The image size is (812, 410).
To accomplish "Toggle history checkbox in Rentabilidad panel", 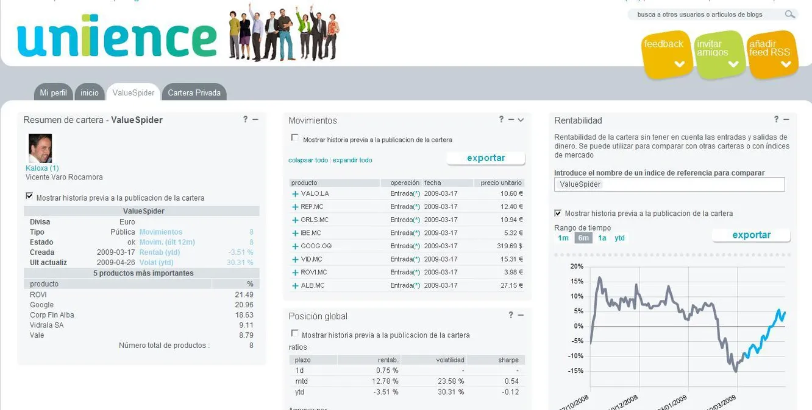I will click(x=558, y=213).
